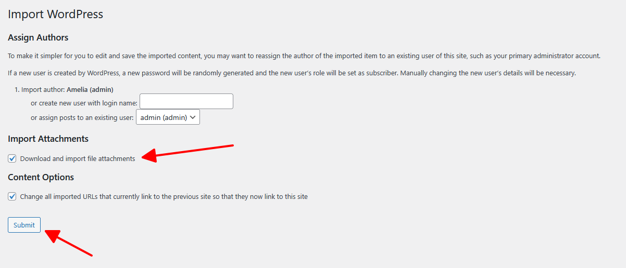Screen dimensions: 626x268
Task: Click the Import WordPress page heading
Action: point(55,14)
